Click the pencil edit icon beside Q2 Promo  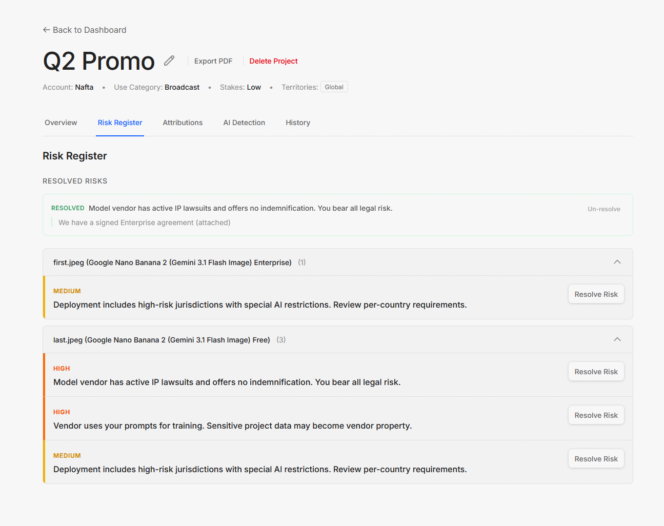click(x=169, y=61)
